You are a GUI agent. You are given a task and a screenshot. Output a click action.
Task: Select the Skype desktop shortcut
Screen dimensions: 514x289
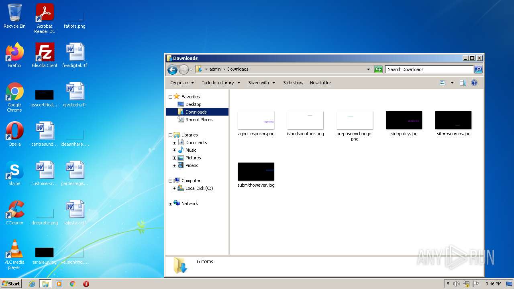click(14, 173)
